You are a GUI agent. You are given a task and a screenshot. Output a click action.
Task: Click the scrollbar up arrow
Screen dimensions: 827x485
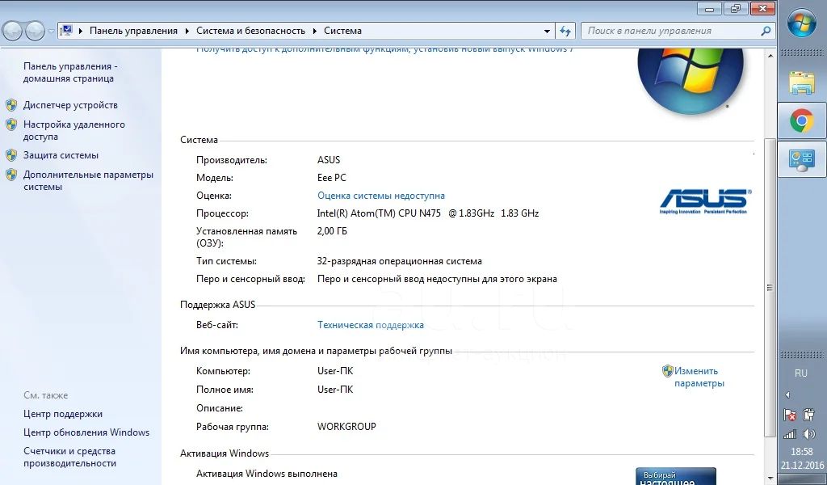(x=770, y=56)
